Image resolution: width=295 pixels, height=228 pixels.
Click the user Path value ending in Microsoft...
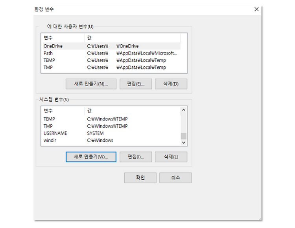[132, 53]
